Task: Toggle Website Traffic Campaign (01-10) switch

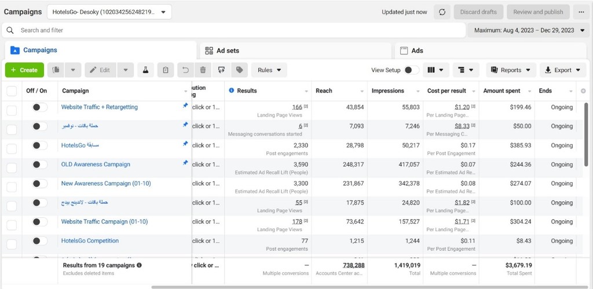Action: (40, 222)
